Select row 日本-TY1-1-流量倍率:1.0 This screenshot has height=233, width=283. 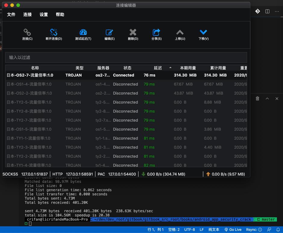click(x=126, y=138)
